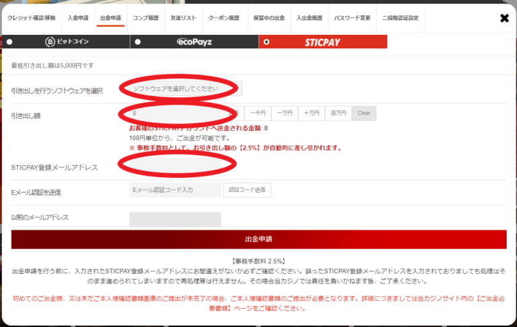Click the STICPAY登録メールアドレス input field
Screen dimensions: 517x327
pos(175,165)
